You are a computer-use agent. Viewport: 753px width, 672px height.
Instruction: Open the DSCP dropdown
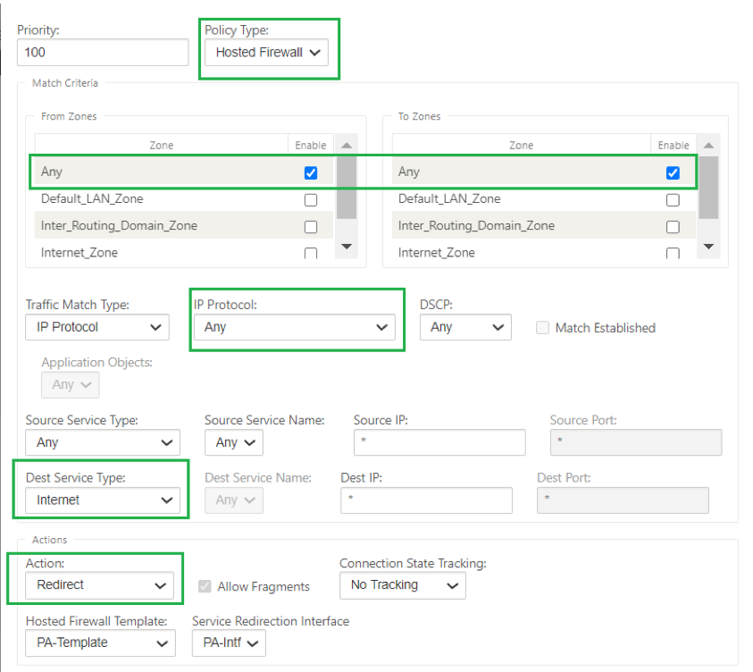click(465, 327)
